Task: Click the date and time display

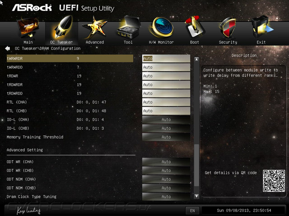Action: tap(244, 211)
